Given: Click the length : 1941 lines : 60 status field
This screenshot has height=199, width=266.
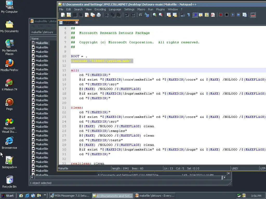Looking at the screenshot, I should 137,168.
